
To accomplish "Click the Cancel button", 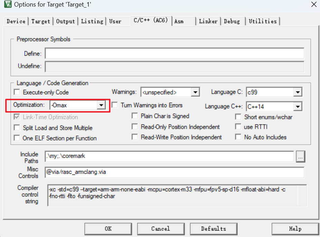I will 161,229.
